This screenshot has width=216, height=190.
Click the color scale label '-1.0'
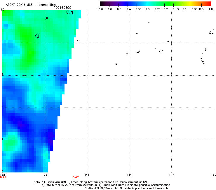[x=109, y=9]
